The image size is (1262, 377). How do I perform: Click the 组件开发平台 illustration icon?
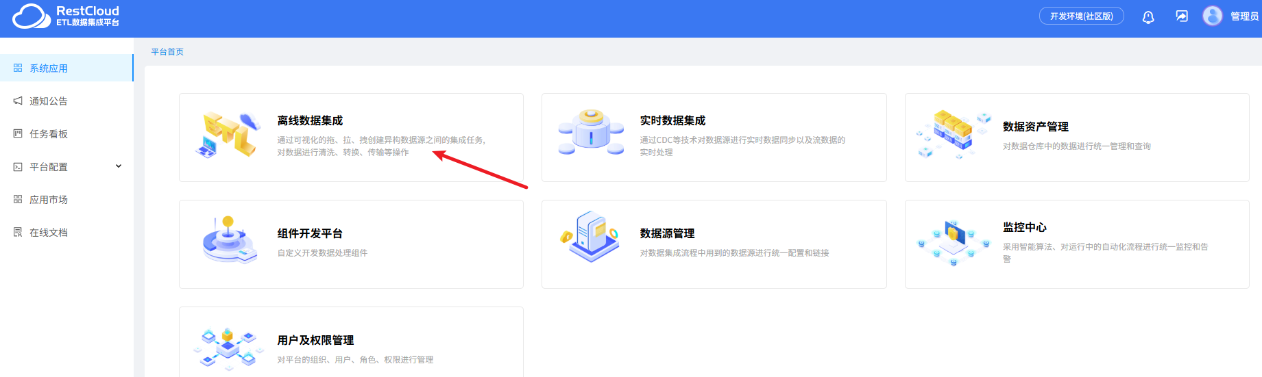click(x=230, y=240)
